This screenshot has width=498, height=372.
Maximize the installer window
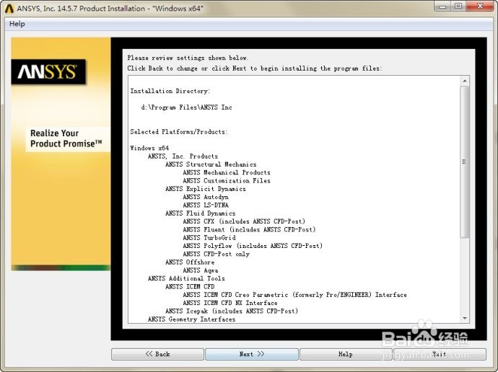coord(458,6)
